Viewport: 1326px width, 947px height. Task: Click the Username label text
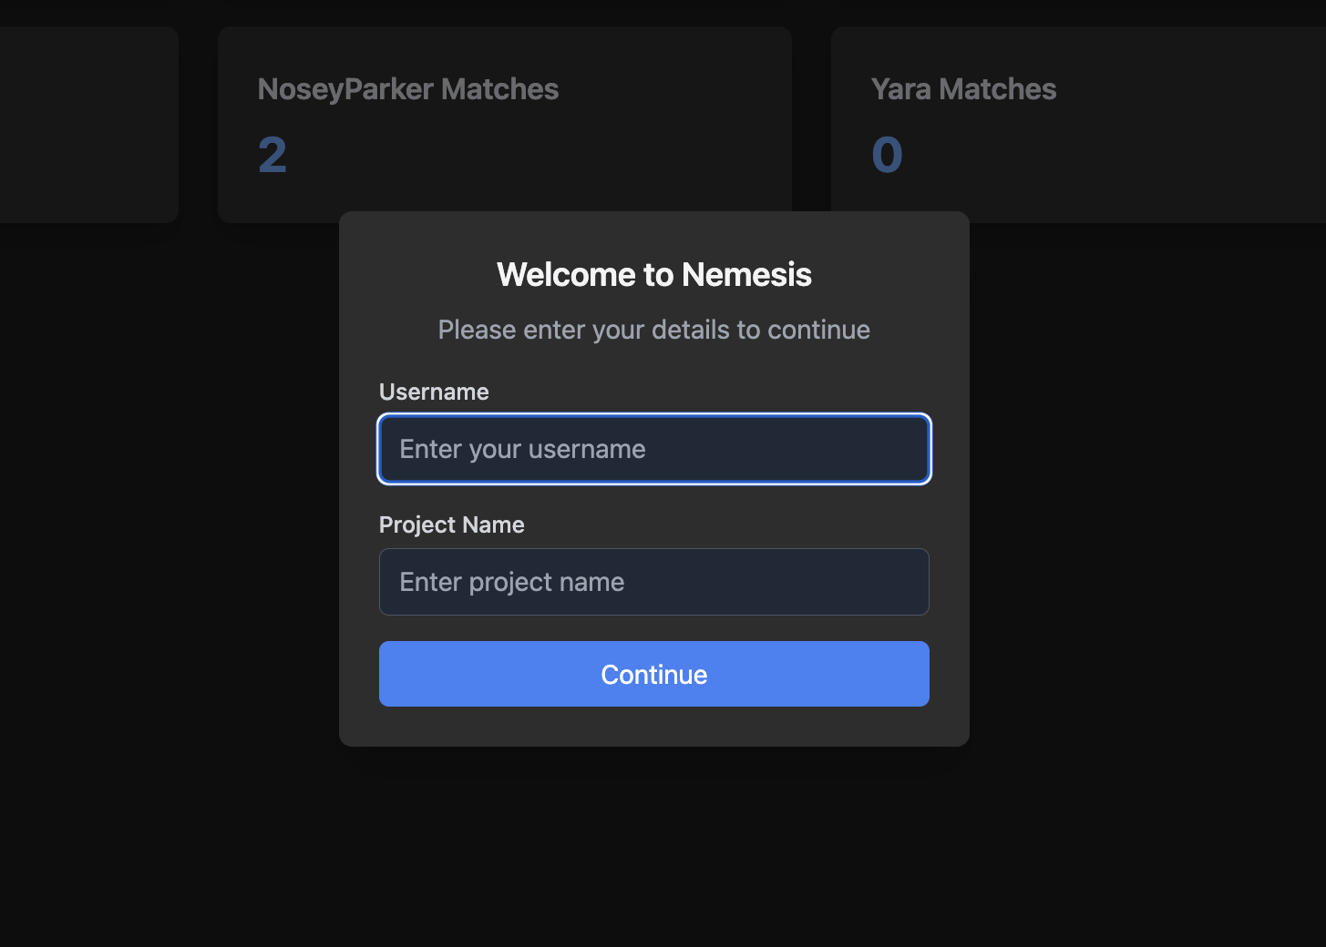pos(434,392)
